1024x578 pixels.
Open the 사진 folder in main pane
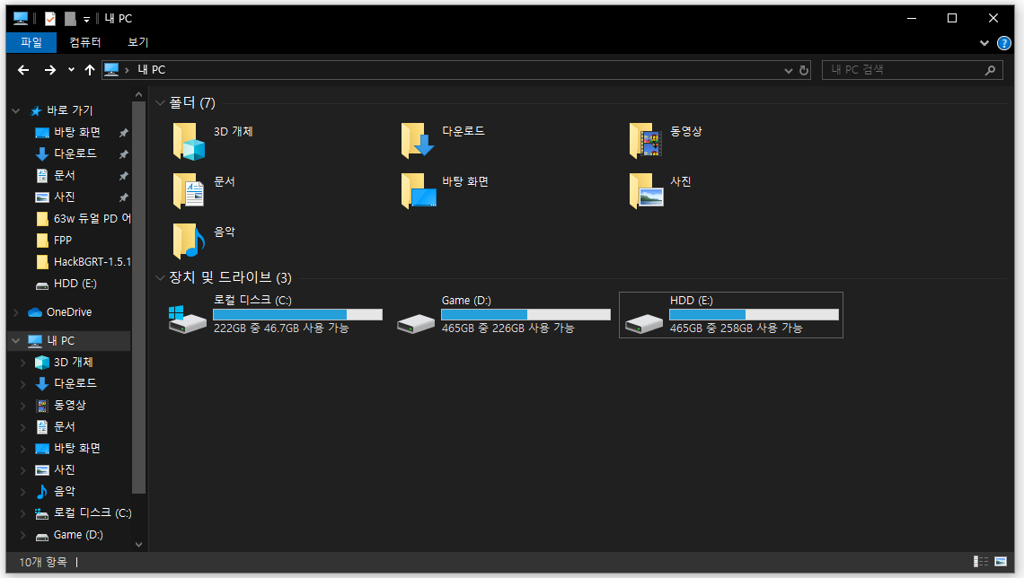click(x=646, y=191)
